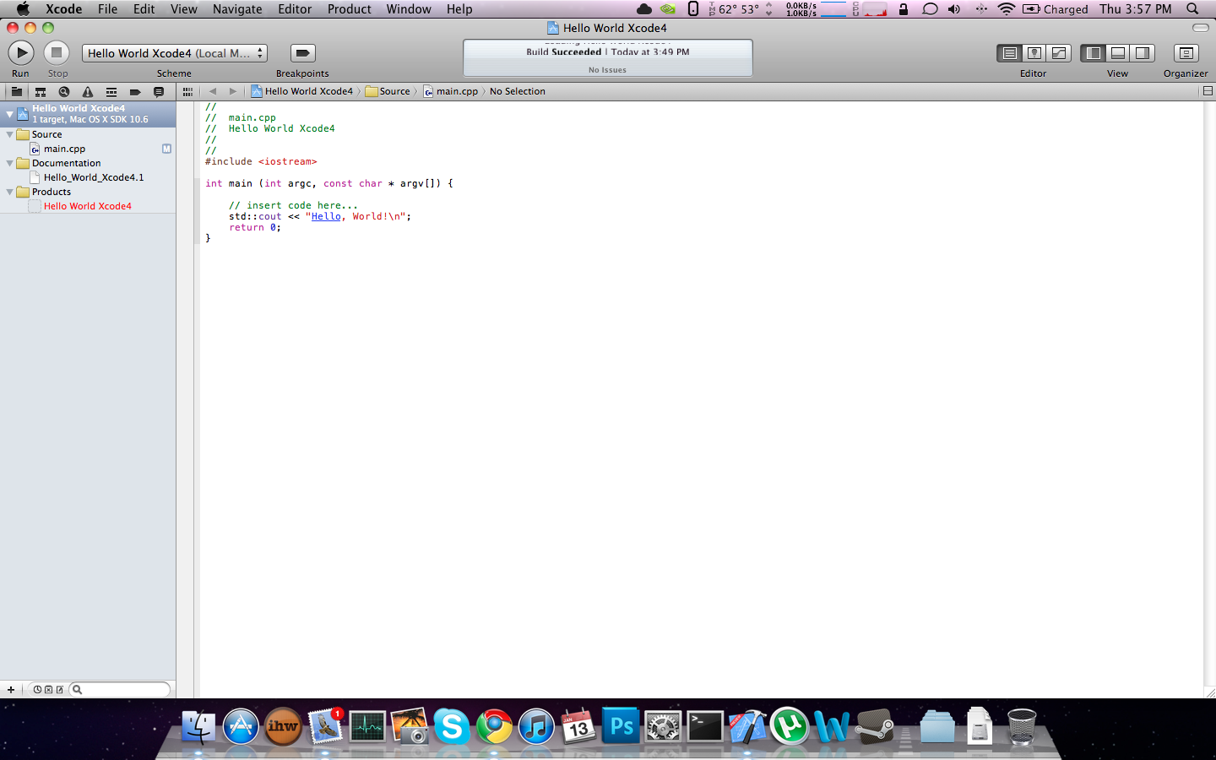
Task: Show the Project navigator folder icon
Action: click(16, 91)
